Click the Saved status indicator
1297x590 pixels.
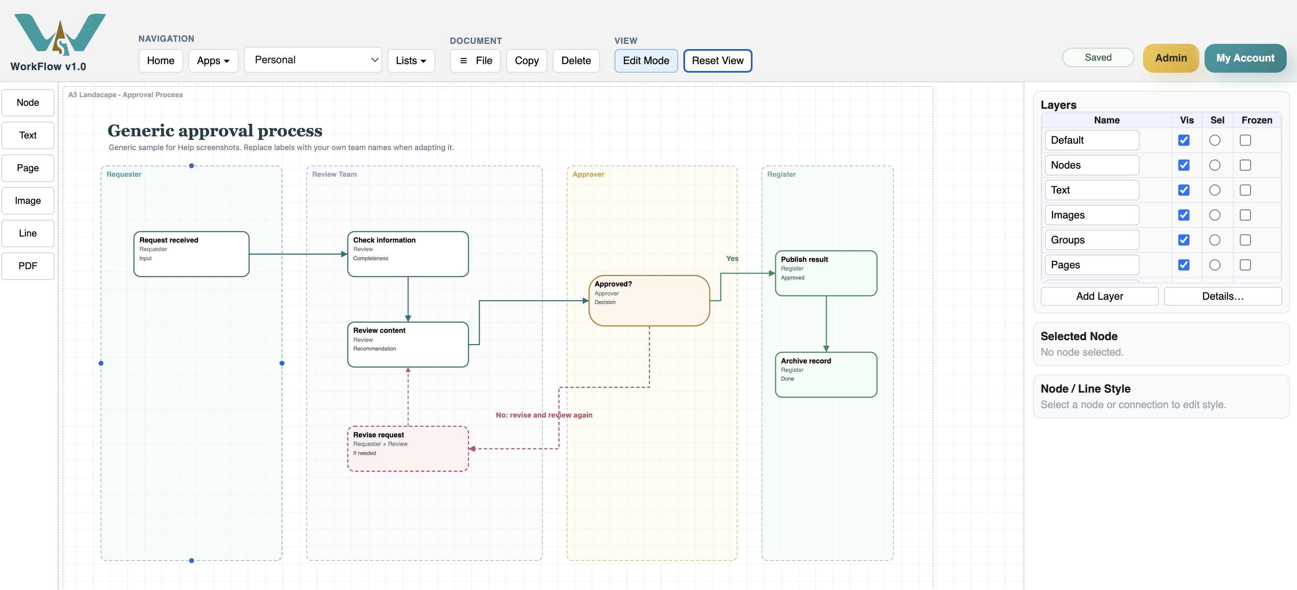pos(1097,57)
